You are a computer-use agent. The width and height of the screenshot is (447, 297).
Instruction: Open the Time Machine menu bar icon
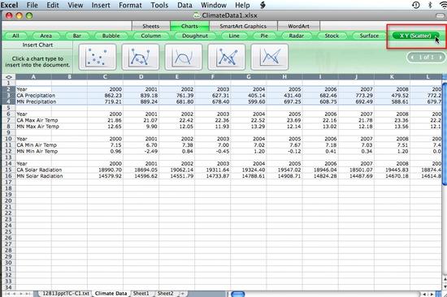point(415,5)
